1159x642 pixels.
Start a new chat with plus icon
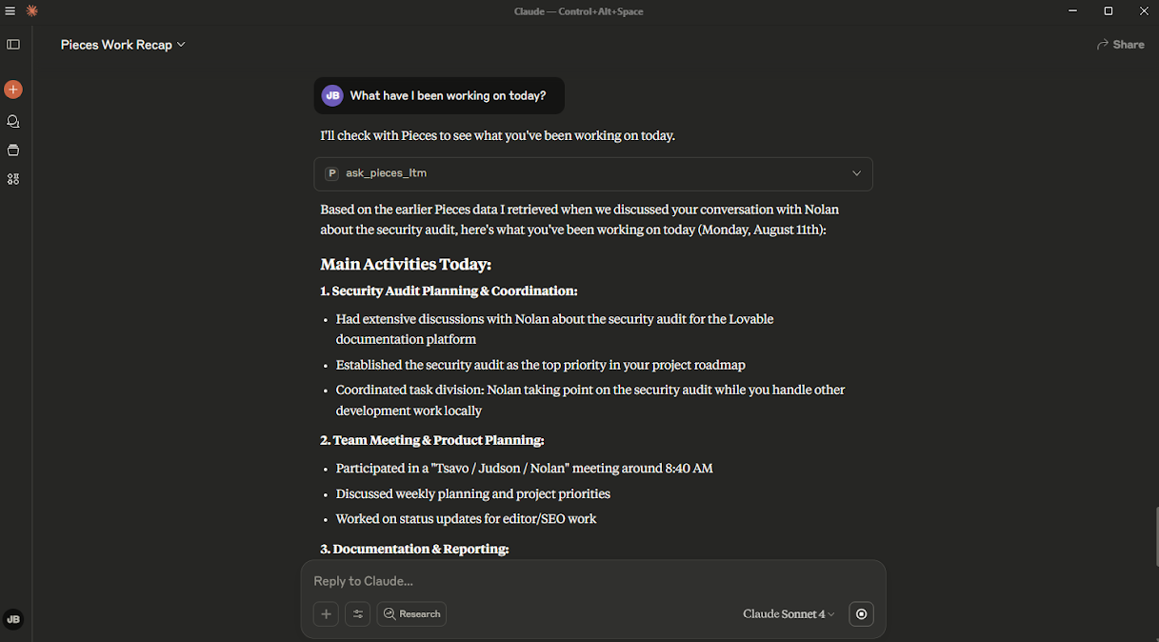[13, 90]
